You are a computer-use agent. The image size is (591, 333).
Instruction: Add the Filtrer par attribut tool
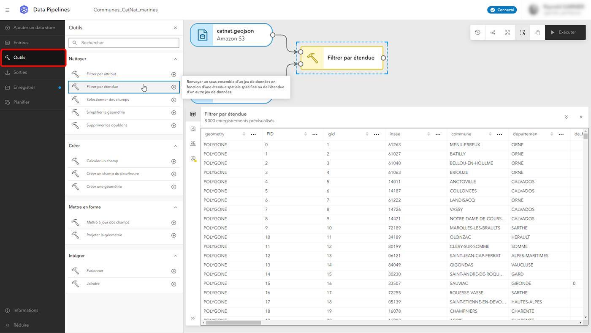point(174,74)
